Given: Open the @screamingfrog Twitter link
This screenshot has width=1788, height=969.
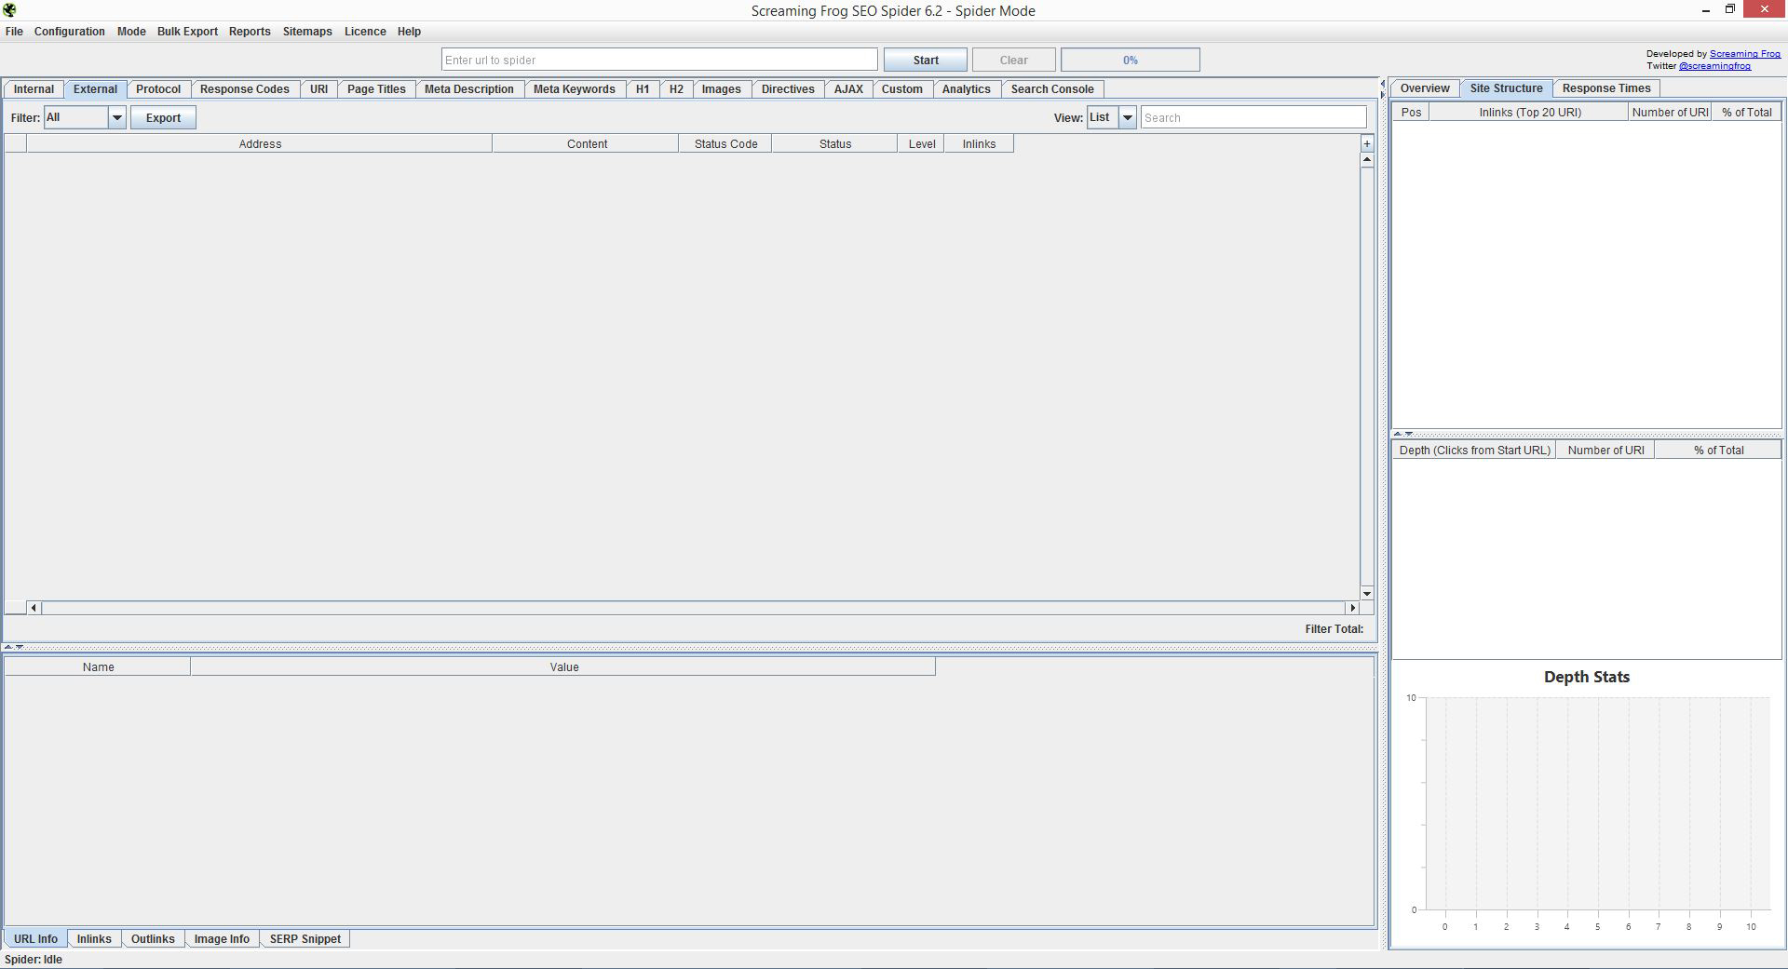Looking at the screenshot, I should tap(1714, 66).
